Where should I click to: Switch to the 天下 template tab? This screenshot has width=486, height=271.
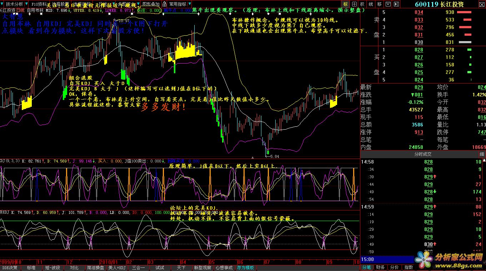[x=181, y=267]
